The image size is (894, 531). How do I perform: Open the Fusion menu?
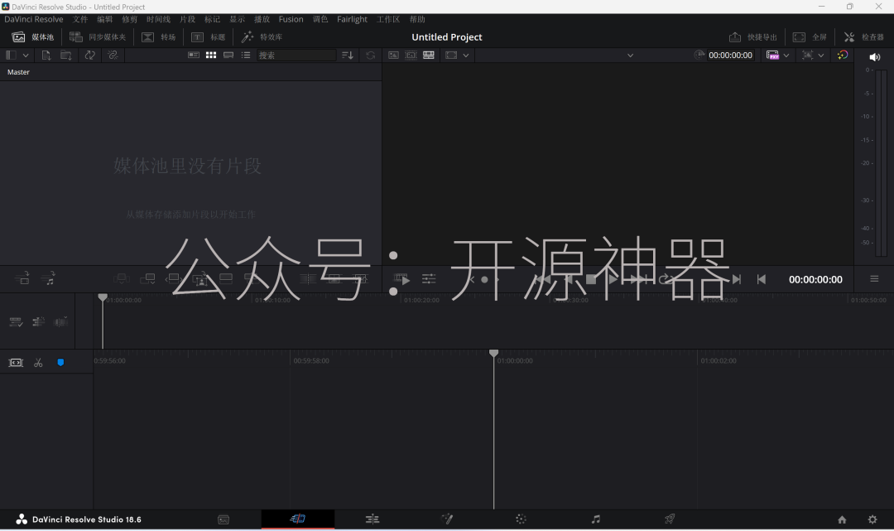291,19
